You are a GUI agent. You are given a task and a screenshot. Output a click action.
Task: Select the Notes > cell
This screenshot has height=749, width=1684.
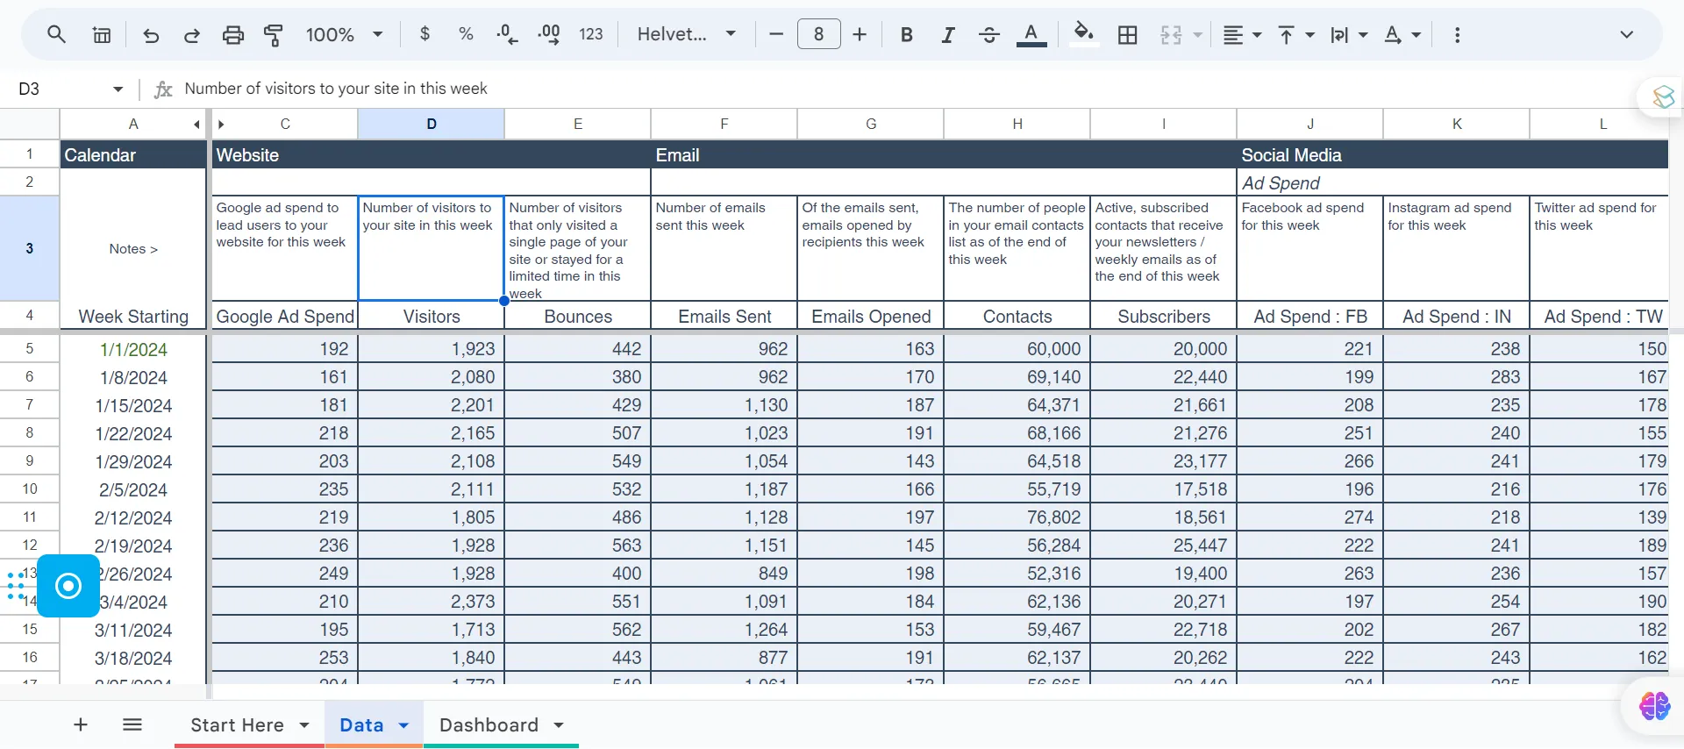pyautogui.click(x=133, y=249)
